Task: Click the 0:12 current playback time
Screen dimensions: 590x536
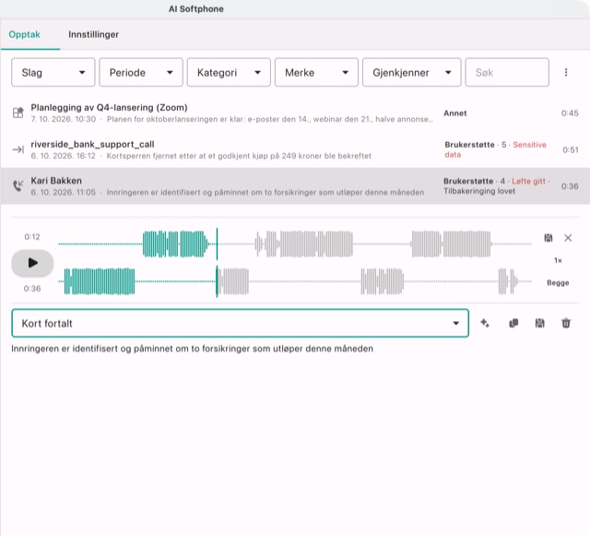Action: [32, 236]
